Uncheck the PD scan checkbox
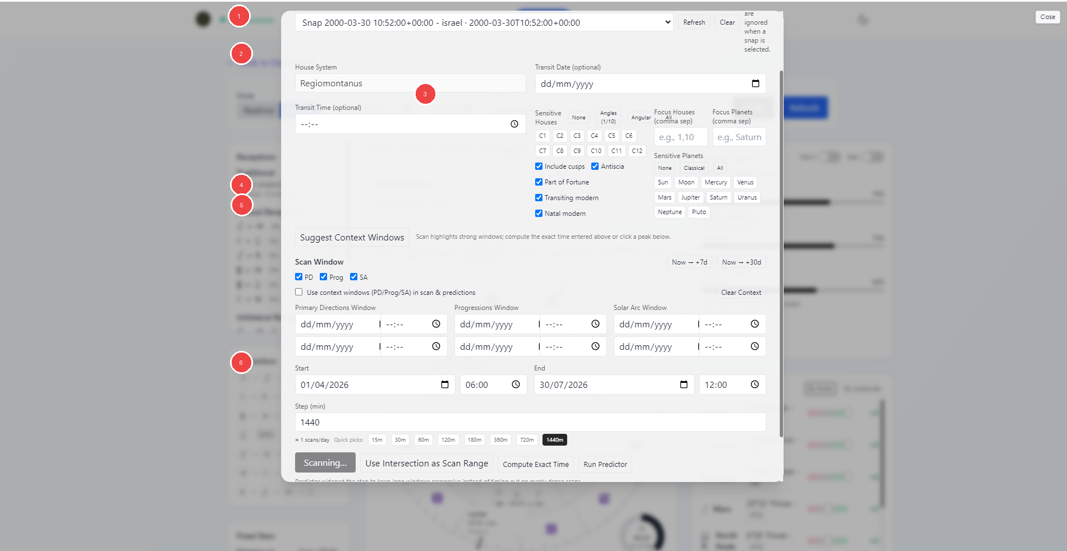The image size is (1067, 551). point(298,276)
